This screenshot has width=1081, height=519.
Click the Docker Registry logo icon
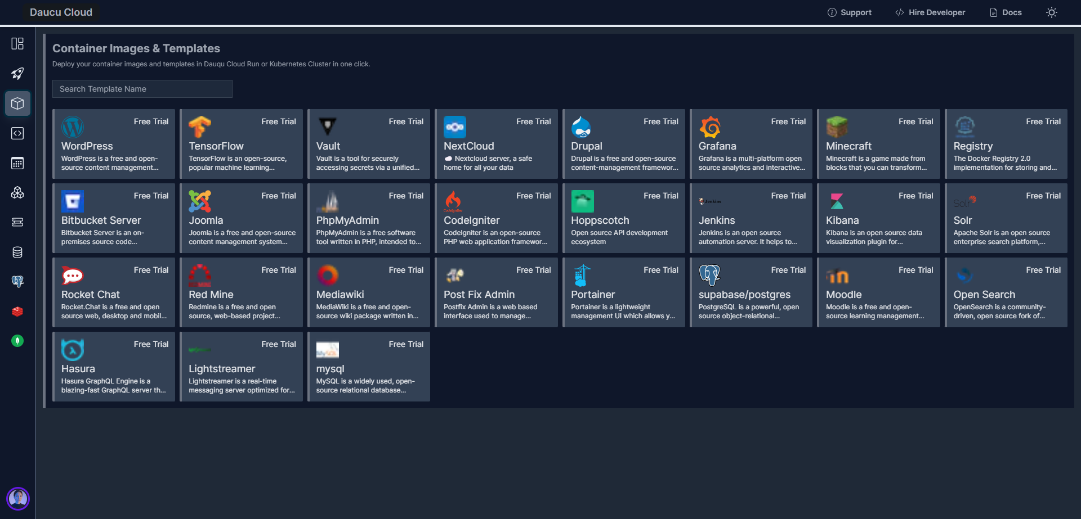[x=965, y=127]
